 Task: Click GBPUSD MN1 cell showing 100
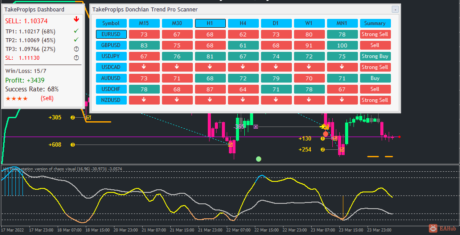pos(342,45)
